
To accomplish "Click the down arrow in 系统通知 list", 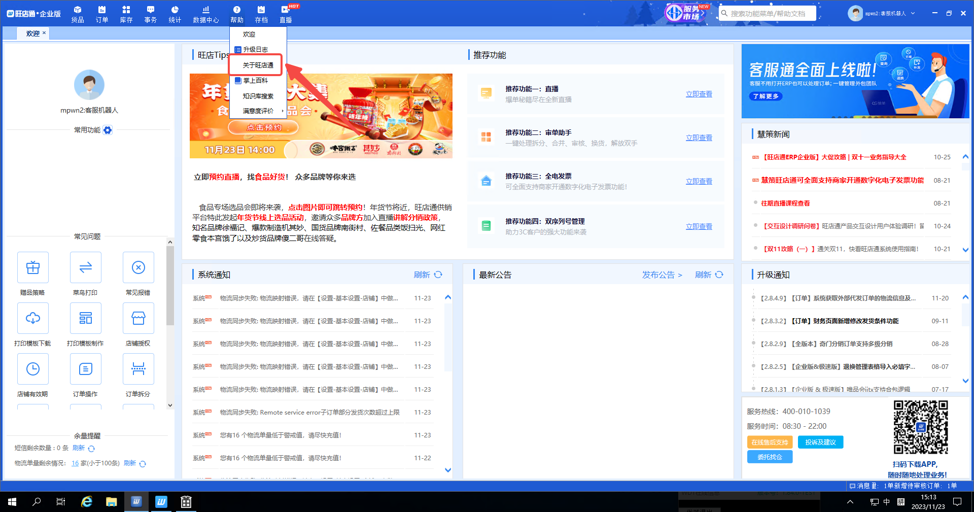I will [x=448, y=470].
